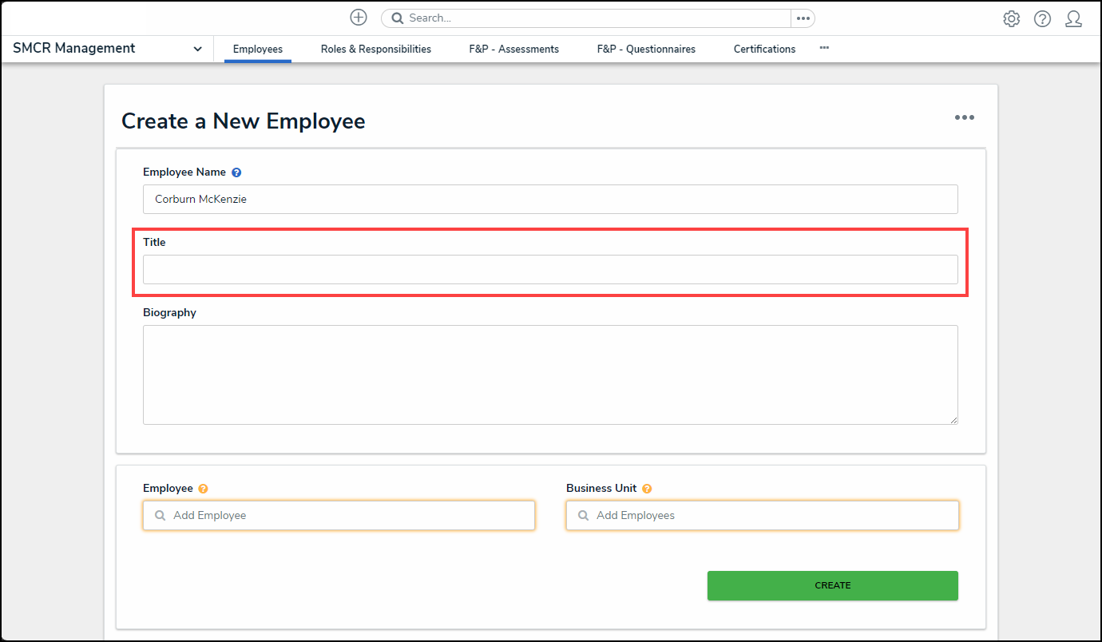Expand the SMCR Management dropdown
This screenshot has width=1102, height=642.
click(197, 49)
